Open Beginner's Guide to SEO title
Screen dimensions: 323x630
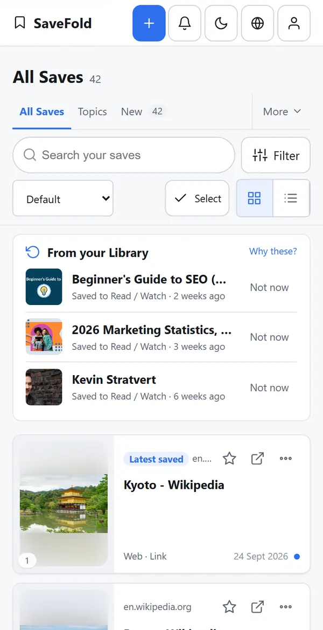149,280
